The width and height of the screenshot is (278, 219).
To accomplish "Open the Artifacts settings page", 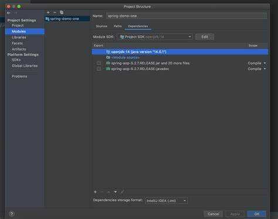I will [x=19, y=49].
